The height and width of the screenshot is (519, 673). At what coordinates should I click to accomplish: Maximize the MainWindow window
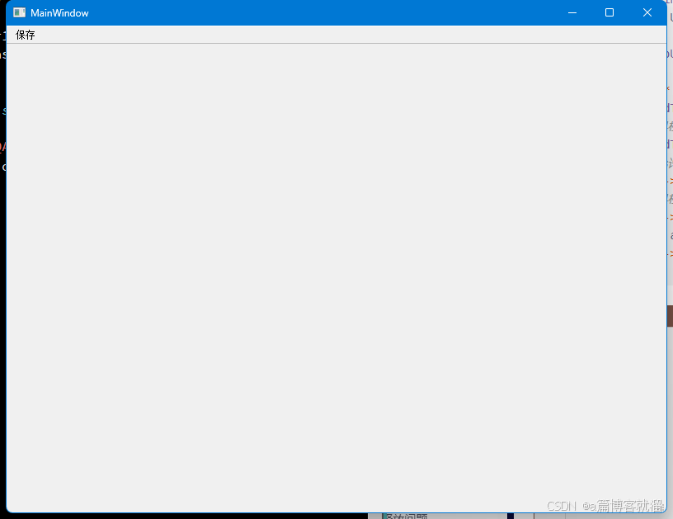[609, 13]
